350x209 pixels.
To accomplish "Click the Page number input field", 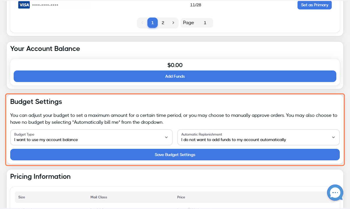I will click(205, 23).
